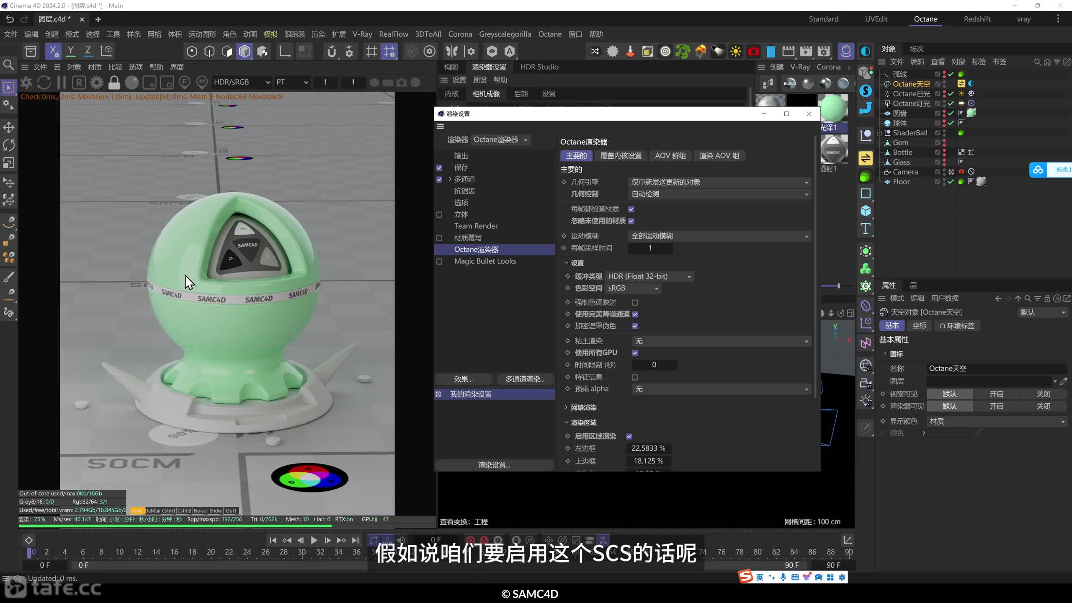Switch to the 覆盖内核设置 tab
This screenshot has width=1072, height=603.
coord(621,156)
